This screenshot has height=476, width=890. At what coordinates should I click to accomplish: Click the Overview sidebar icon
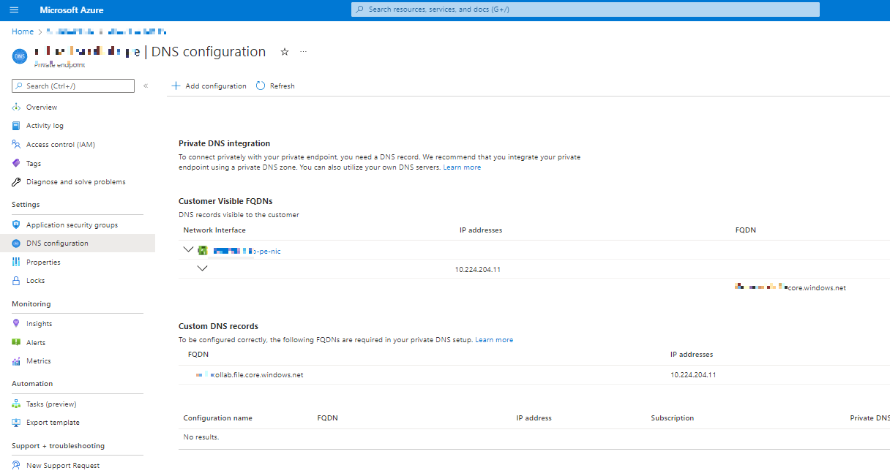tap(16, 107)
